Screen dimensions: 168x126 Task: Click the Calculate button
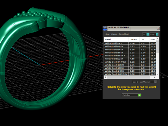coord(132,95)
